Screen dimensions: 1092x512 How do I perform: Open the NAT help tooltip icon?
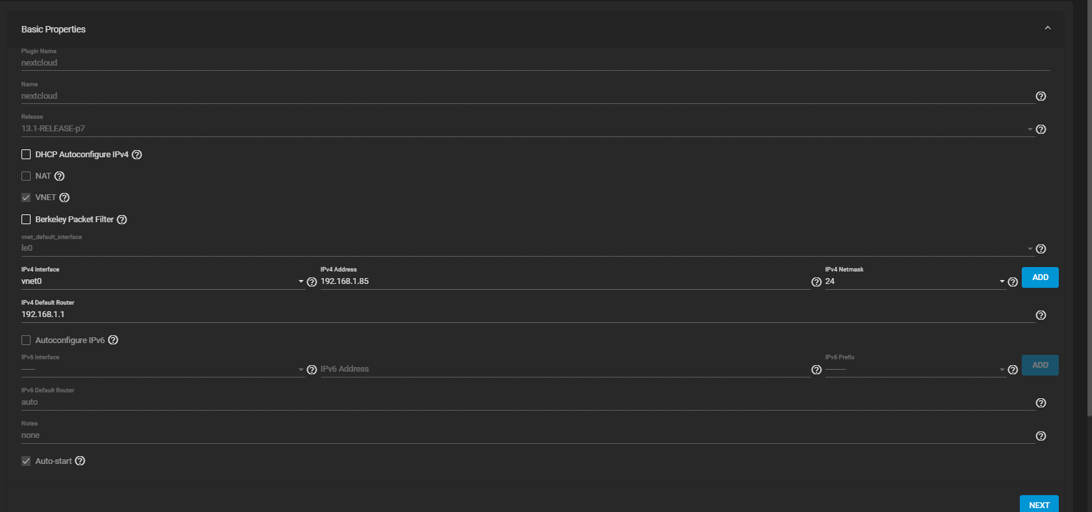pos(59,176)
